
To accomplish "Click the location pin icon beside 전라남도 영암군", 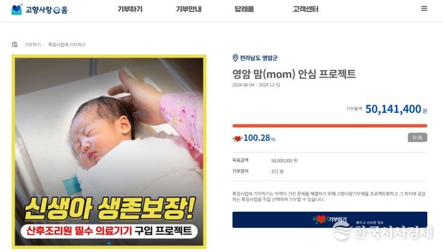I will tap(235, 58).
